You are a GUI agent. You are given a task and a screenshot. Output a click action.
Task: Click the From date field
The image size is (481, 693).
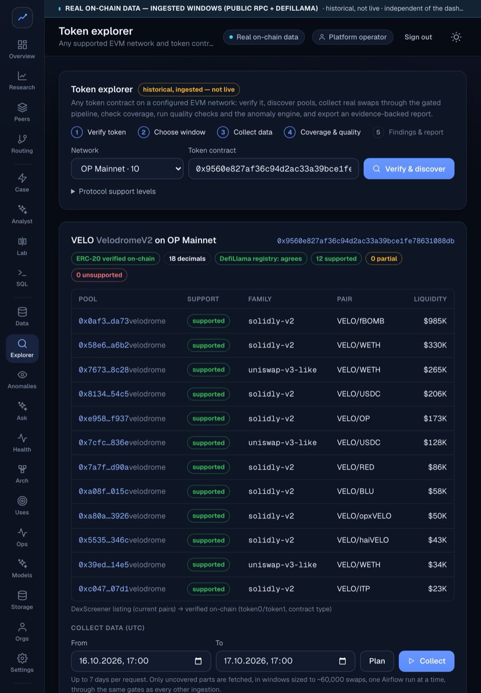(141, 661)
